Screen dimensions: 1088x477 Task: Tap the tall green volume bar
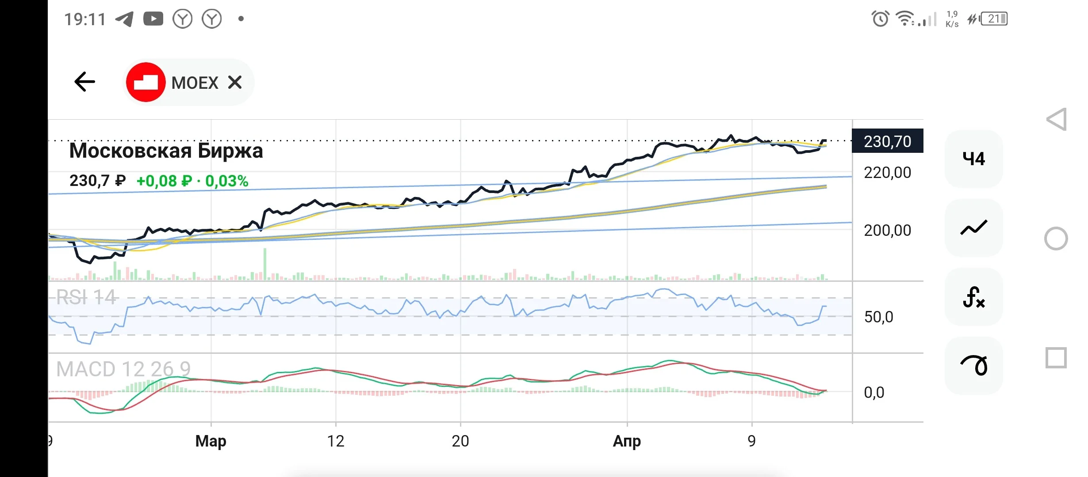(265, 264)
